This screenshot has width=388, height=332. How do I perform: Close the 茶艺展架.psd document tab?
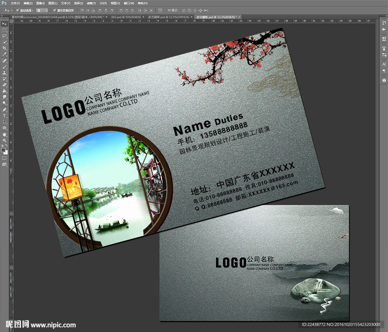[191, 17]
